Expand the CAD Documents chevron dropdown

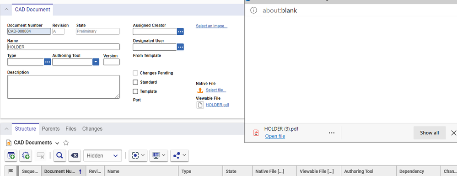(58, 143)
